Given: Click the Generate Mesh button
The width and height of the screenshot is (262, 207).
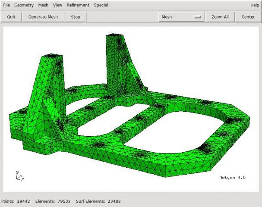Looking at the screenshot, I should (x=43, y=17).
